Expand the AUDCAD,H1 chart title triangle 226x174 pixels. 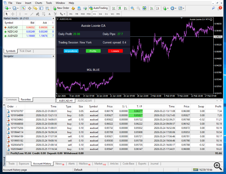click(x=58, y=19)
